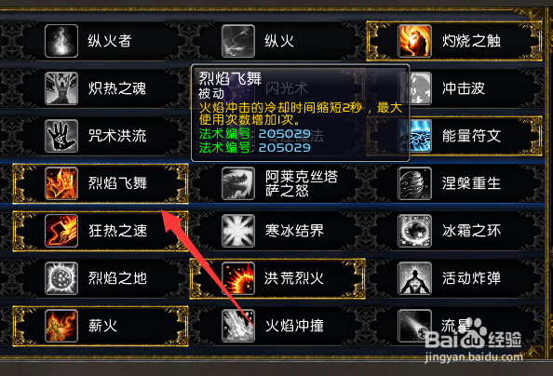Toggle the 狂热之速 talent selection
The height and width of the screenshot is (376, 553).
(x=101, y=231)
